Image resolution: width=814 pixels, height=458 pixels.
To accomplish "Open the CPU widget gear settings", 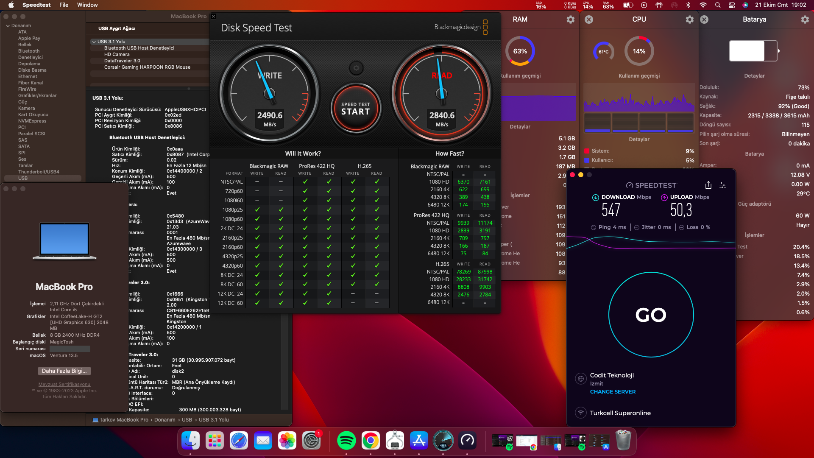I will (x=690, y=20).
